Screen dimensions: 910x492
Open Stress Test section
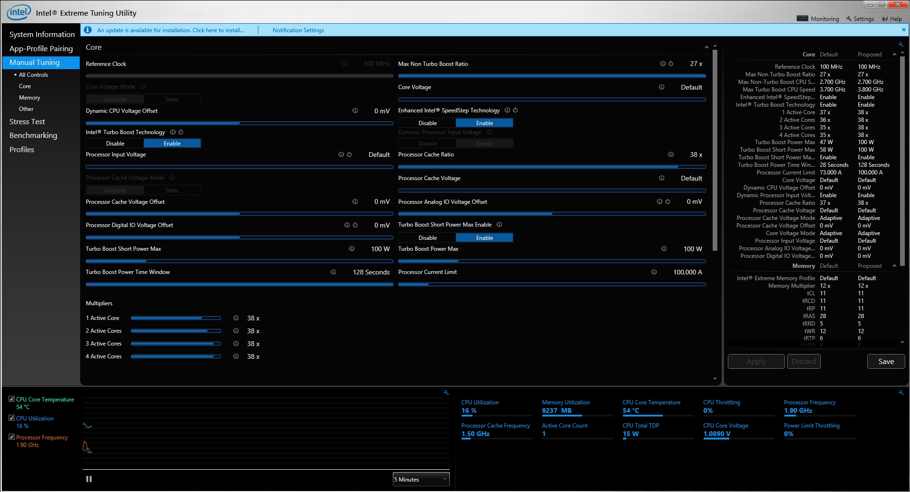click(x=27, y=122)
